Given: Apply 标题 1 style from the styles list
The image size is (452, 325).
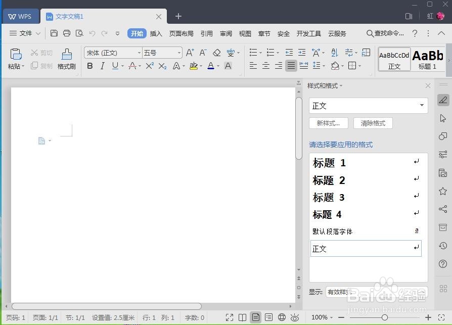Looking at the screenshot, I should [x=366, y=163].
